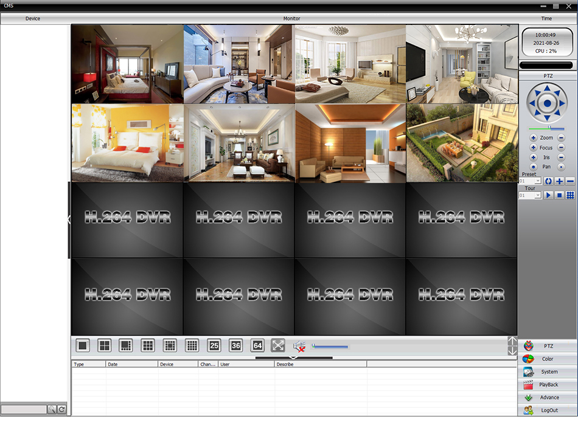Select the rooftop garden camera feed
Screen dimensions: 578x425
click(461, 143)
